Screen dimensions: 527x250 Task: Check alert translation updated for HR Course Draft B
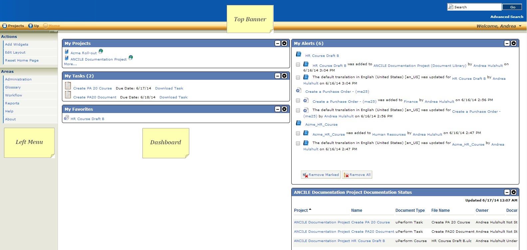coord(298,77)
